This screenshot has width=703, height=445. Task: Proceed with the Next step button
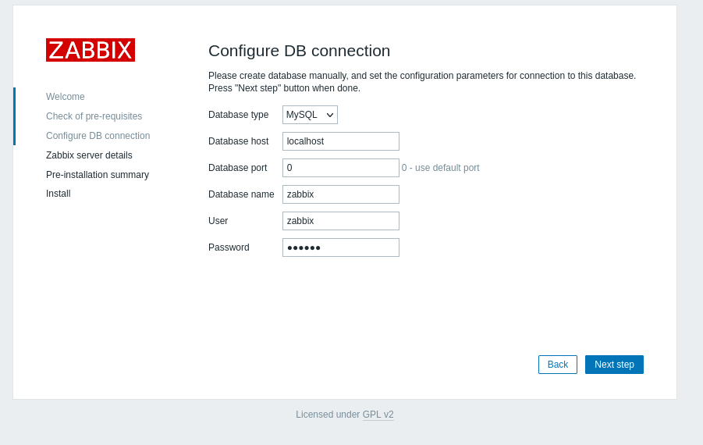tap(614, 365)
